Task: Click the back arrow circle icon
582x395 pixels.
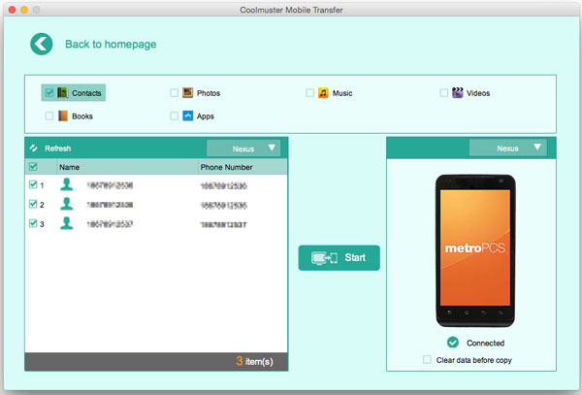Action: pos(41,45)
